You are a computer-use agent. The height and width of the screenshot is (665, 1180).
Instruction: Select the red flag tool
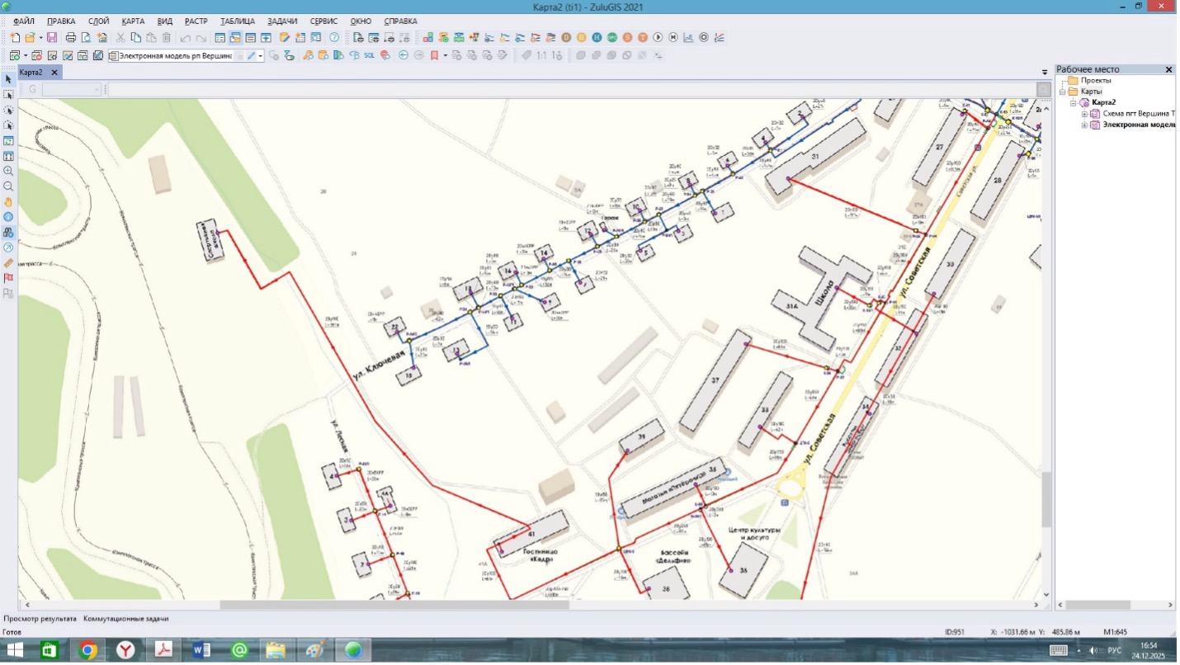8,278
